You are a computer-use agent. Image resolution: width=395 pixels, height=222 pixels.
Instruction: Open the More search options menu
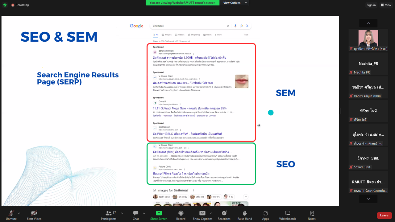click(x=218, y=35)
